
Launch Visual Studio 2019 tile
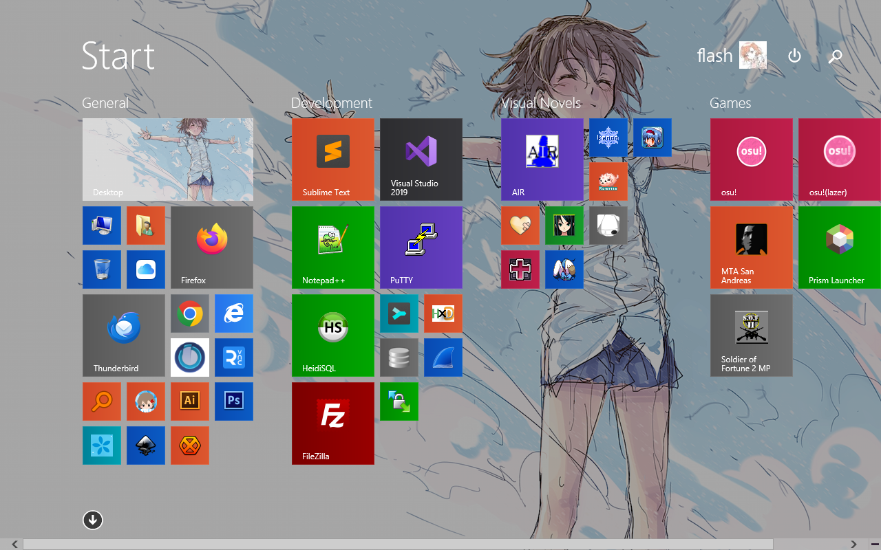click(421, 159)
